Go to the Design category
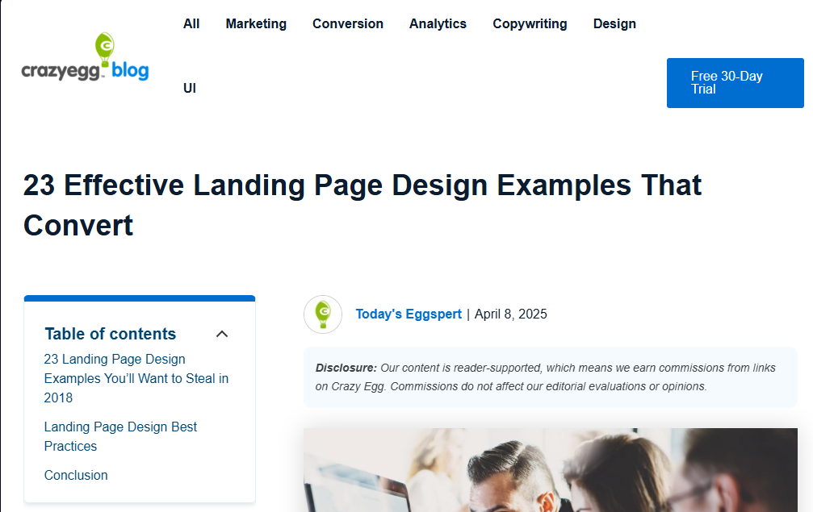Screen dimensions: 813x512 point(614,24)
